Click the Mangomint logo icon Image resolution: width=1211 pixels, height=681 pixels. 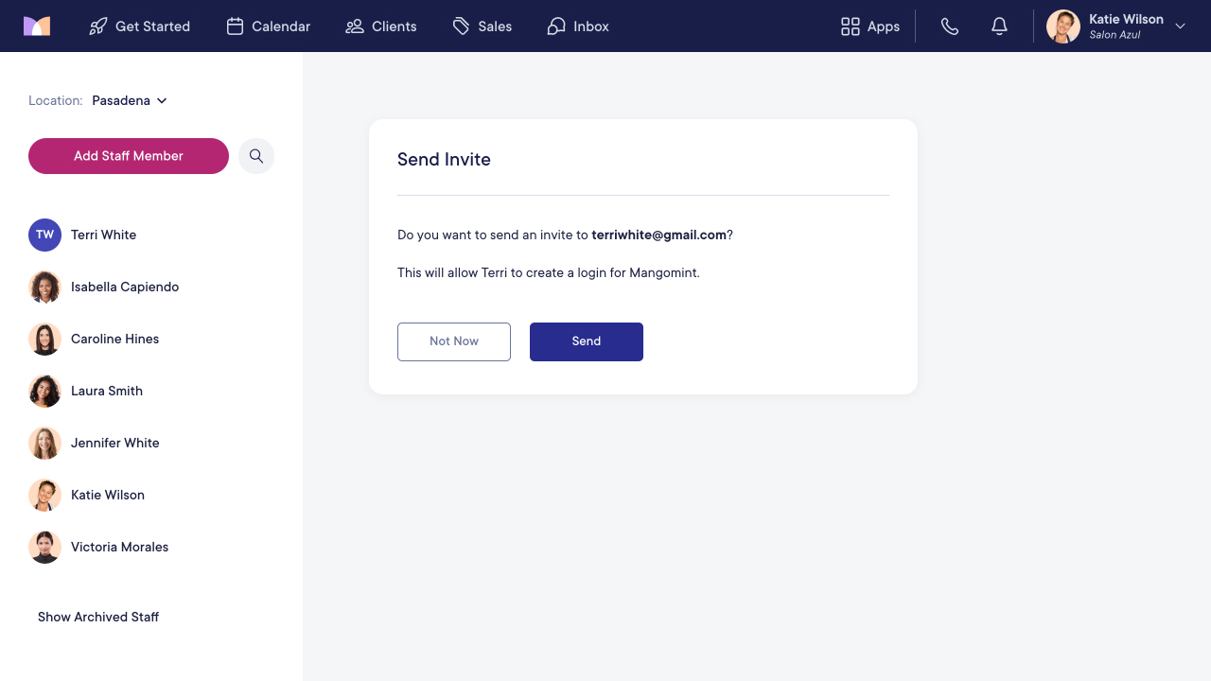point(37,26)
